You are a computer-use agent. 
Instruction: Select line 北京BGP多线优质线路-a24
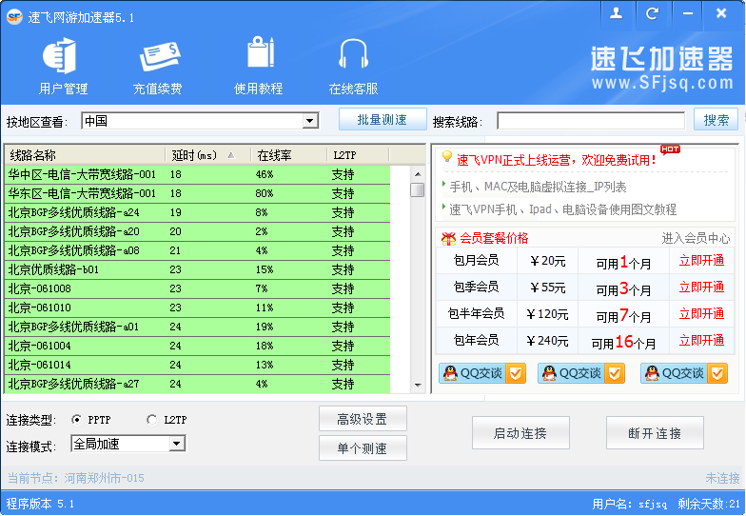click(197, 212)
